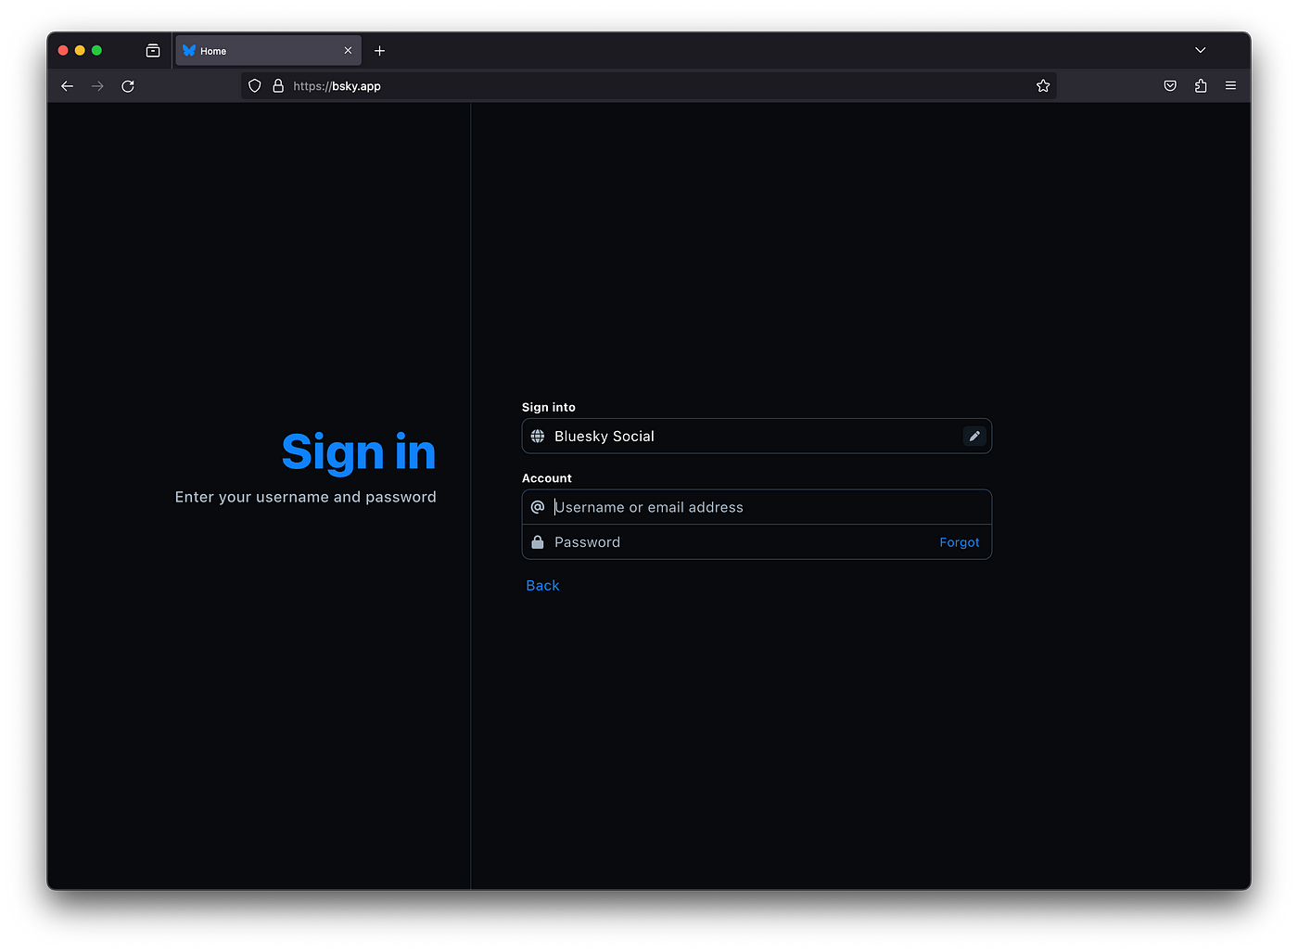The height and width of the screenshot is (952, 1298).
Task: Click the globe icon beside Bluesky Social
Action: point(538,437)
